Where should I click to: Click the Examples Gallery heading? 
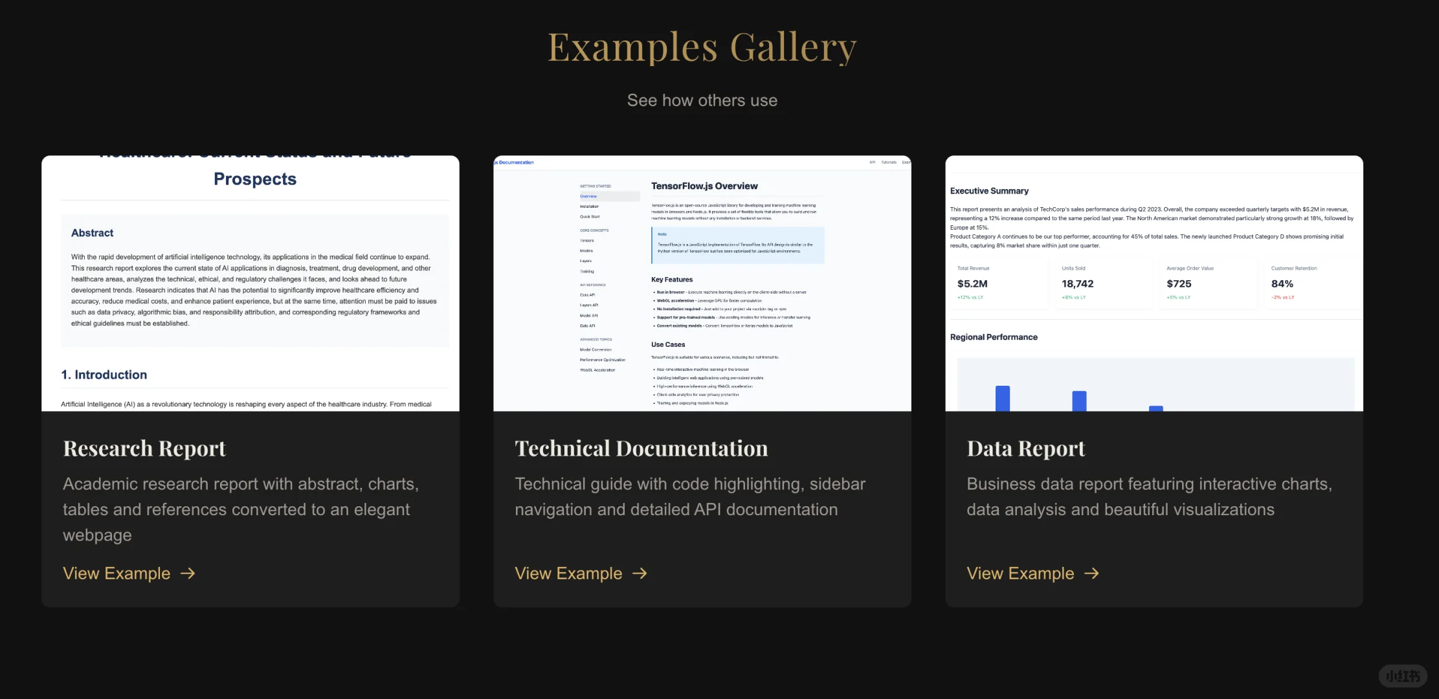coord(702,47)
